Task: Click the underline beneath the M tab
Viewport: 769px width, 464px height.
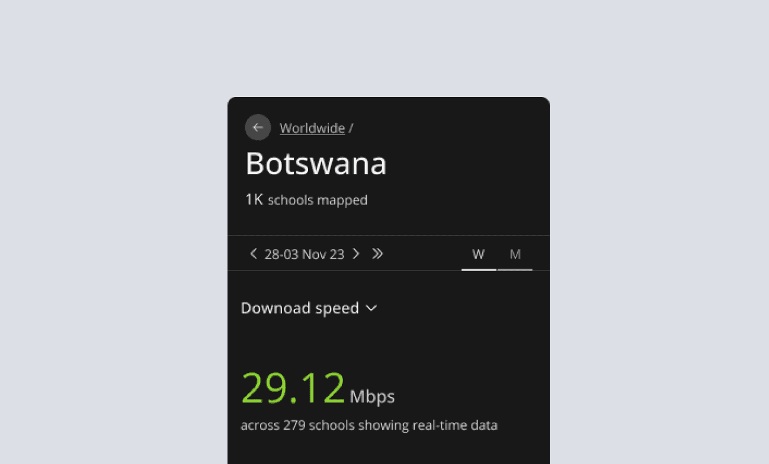Action: (x=515, y=270)
